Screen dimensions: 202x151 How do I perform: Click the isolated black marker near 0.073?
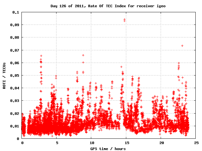coord(182,46)
